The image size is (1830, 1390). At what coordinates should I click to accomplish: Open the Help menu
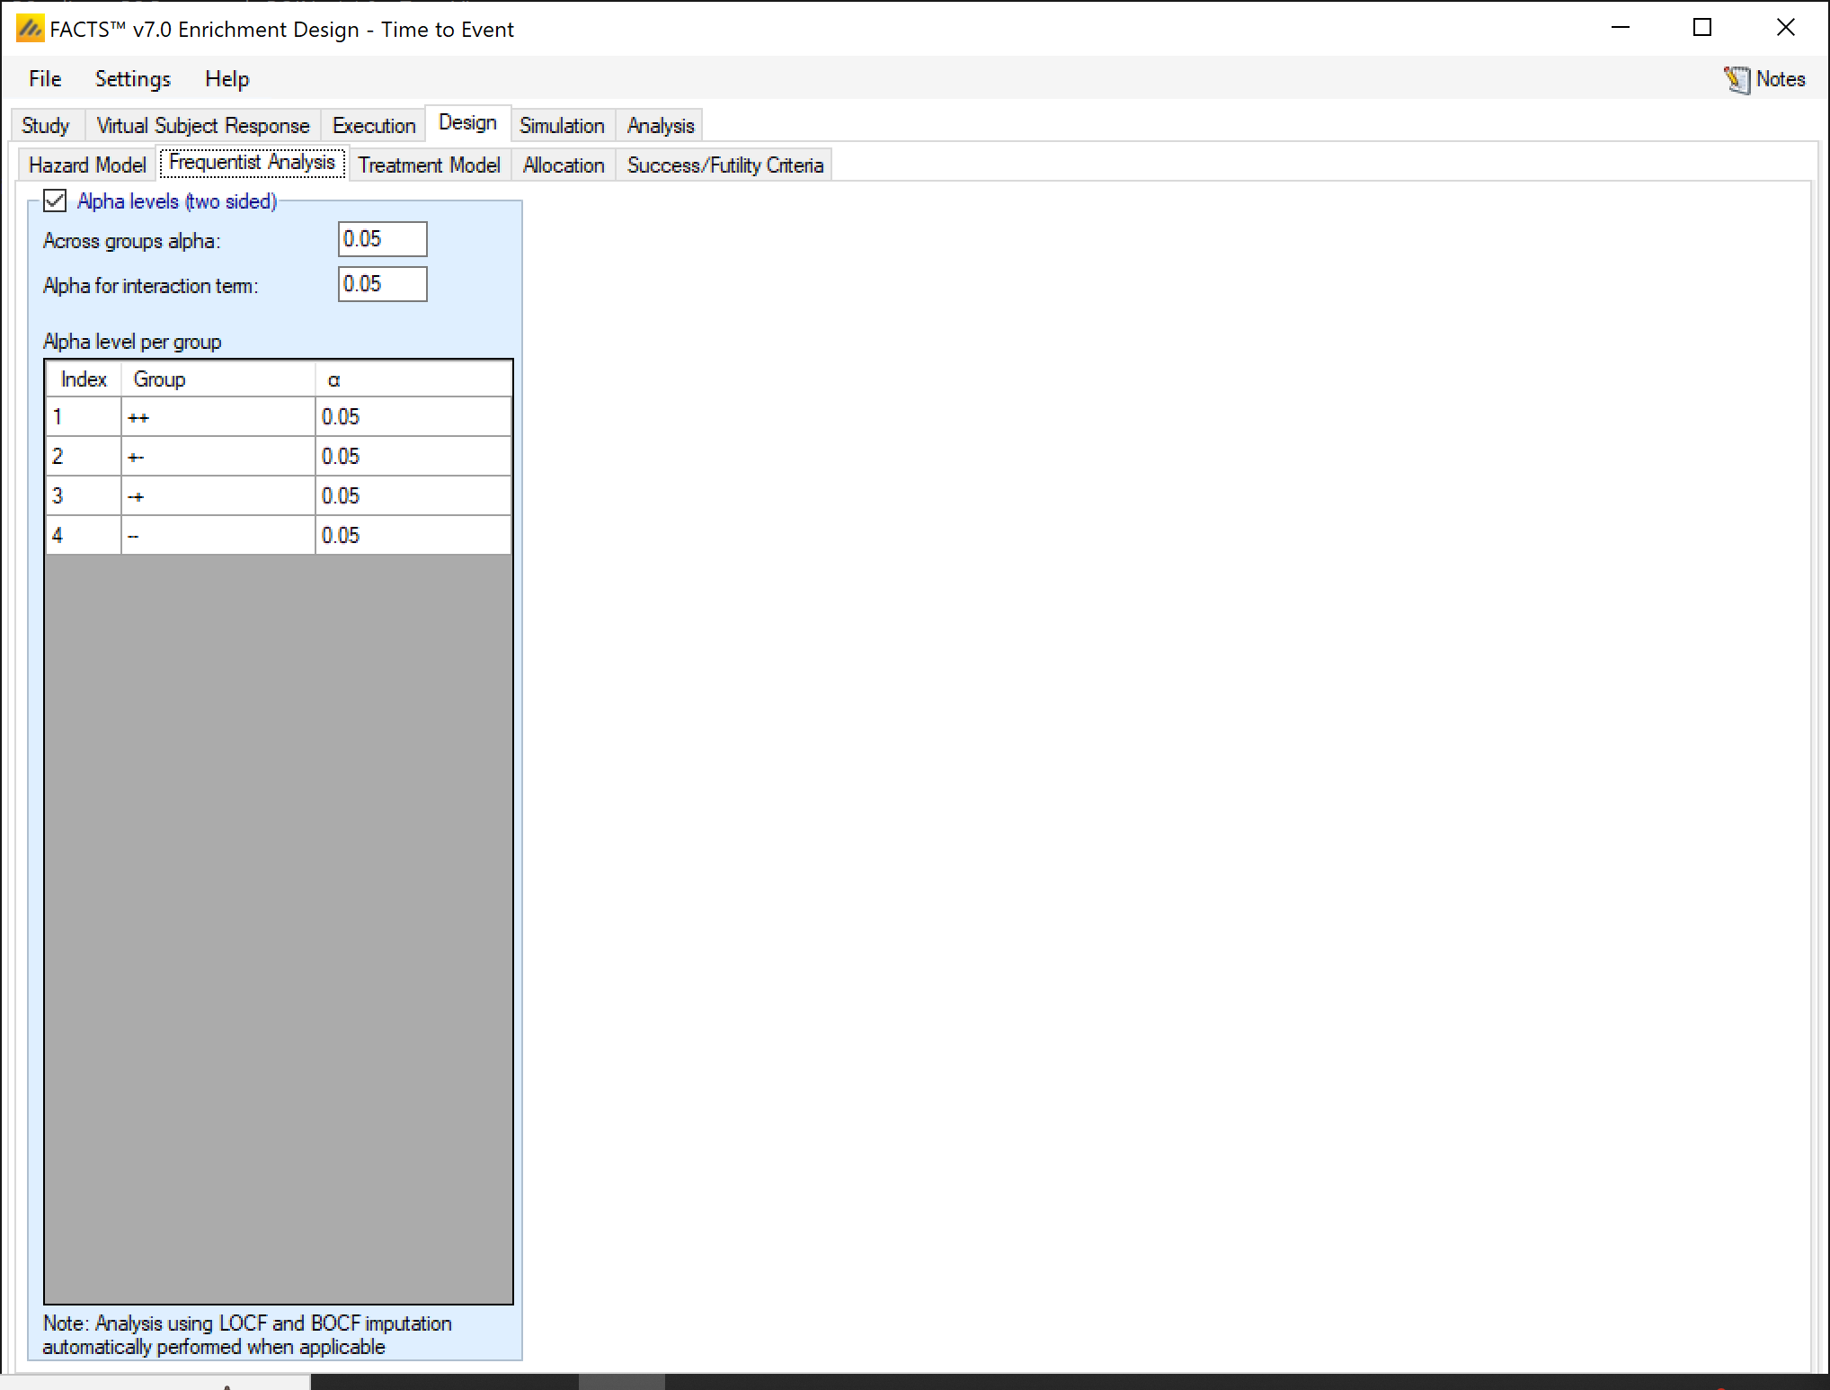click(x=227, y=79)
